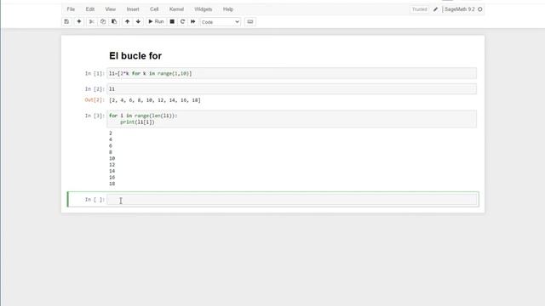
Task: Open the Kernel menu
Action: (176, 9)
